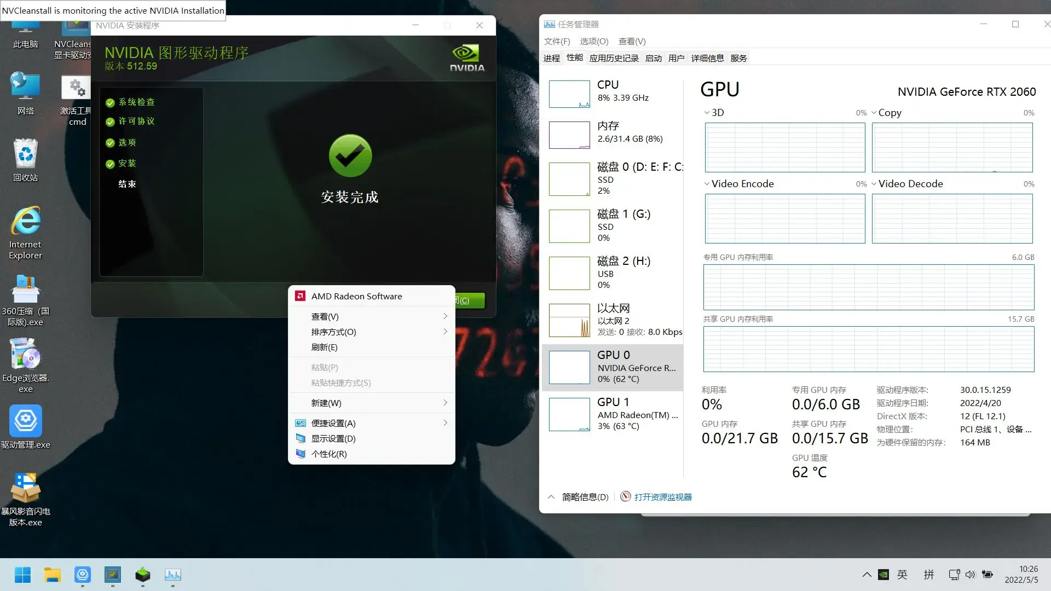The image size is (1051, 591).
Task: Open the Edge浏览器.exe desktop icon
Action: 25,366
